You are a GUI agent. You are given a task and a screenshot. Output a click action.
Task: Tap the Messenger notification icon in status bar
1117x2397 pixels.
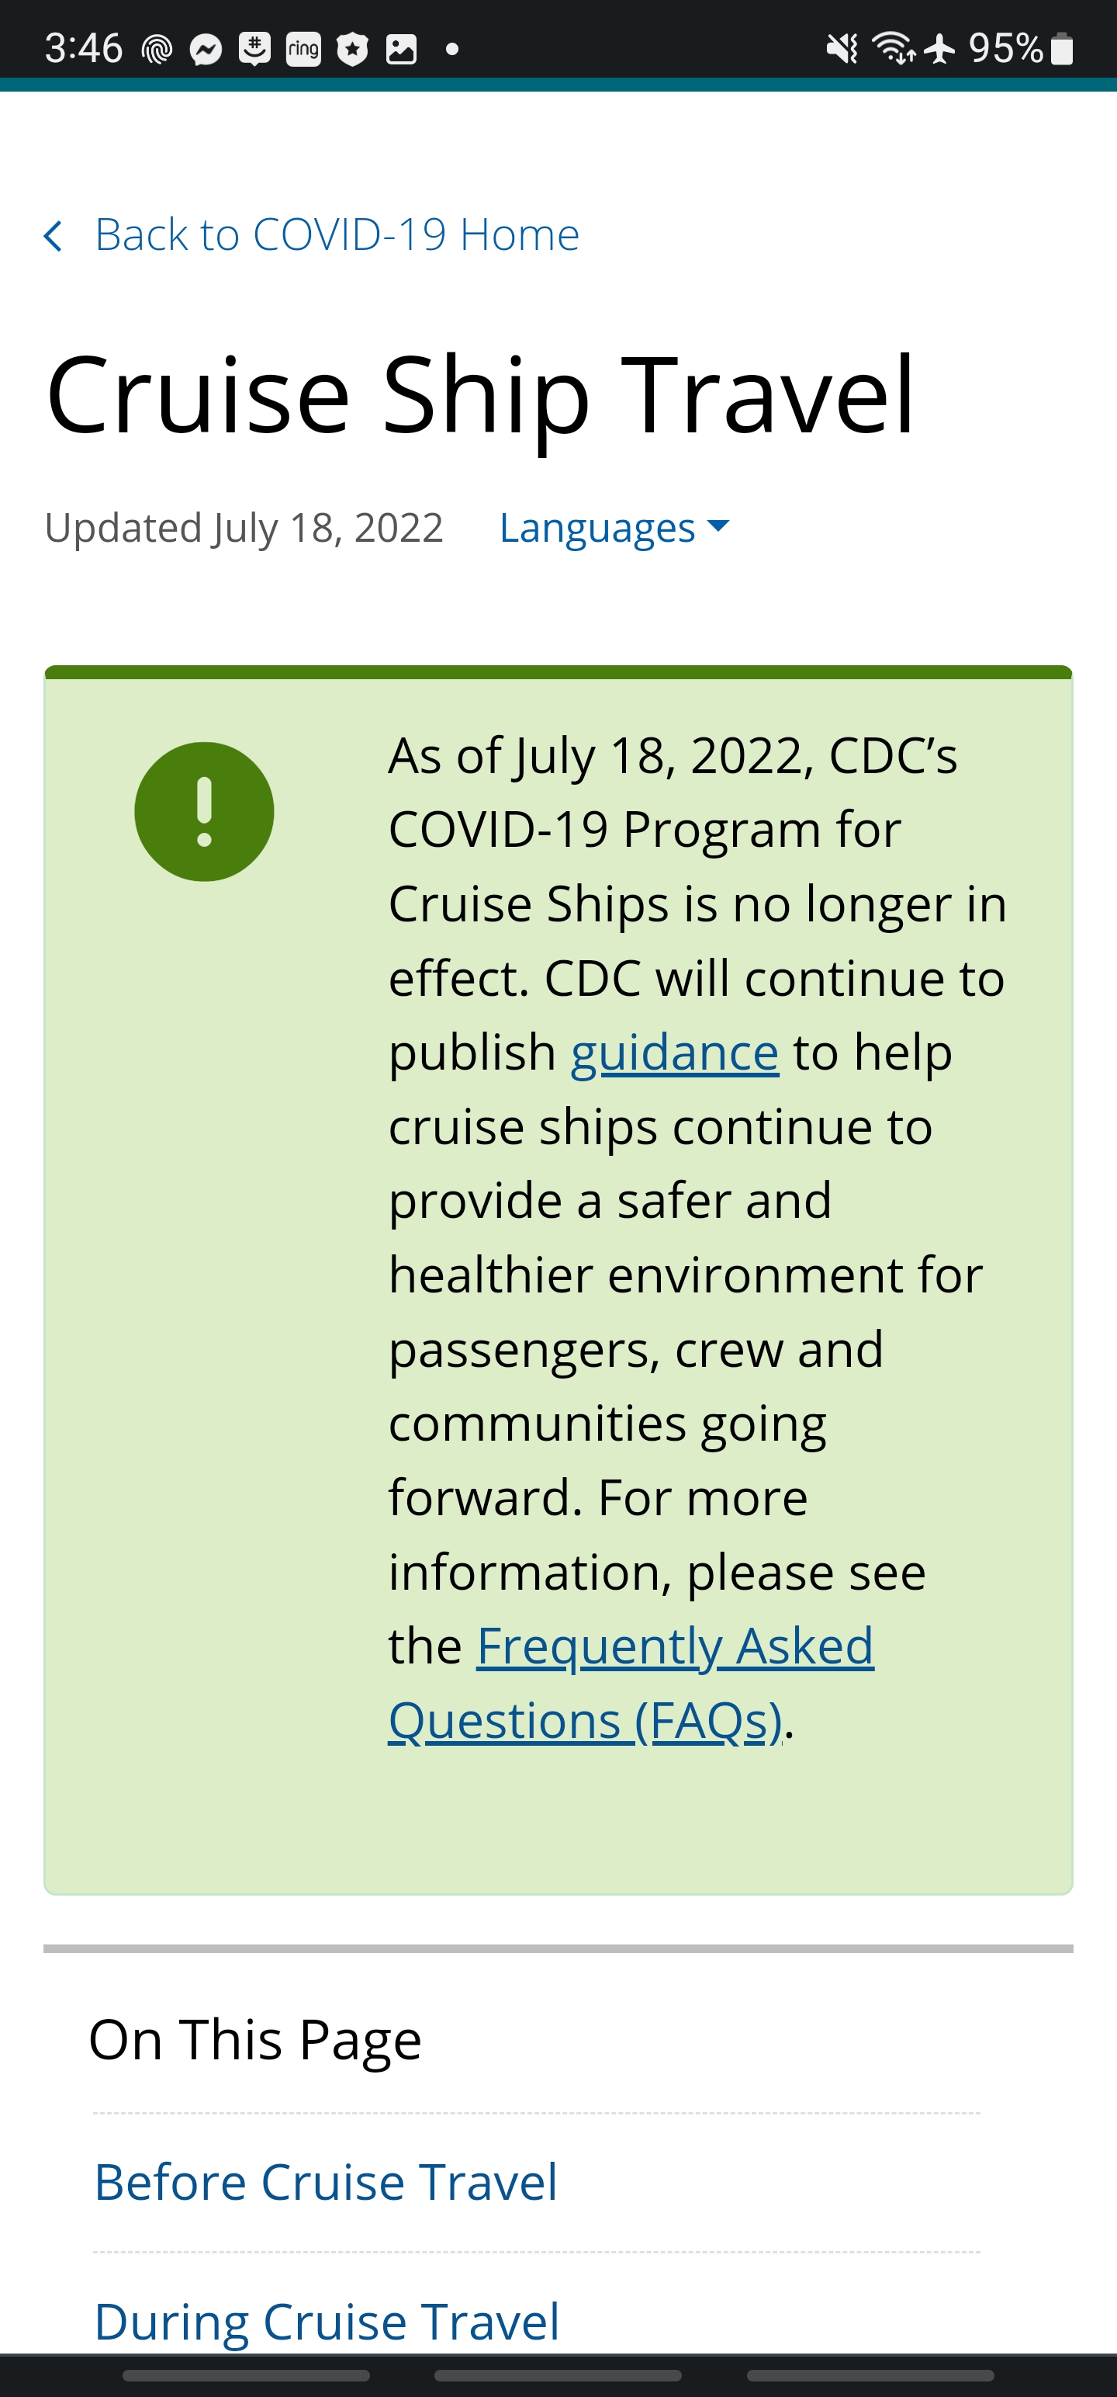click(x=206, y=48)
